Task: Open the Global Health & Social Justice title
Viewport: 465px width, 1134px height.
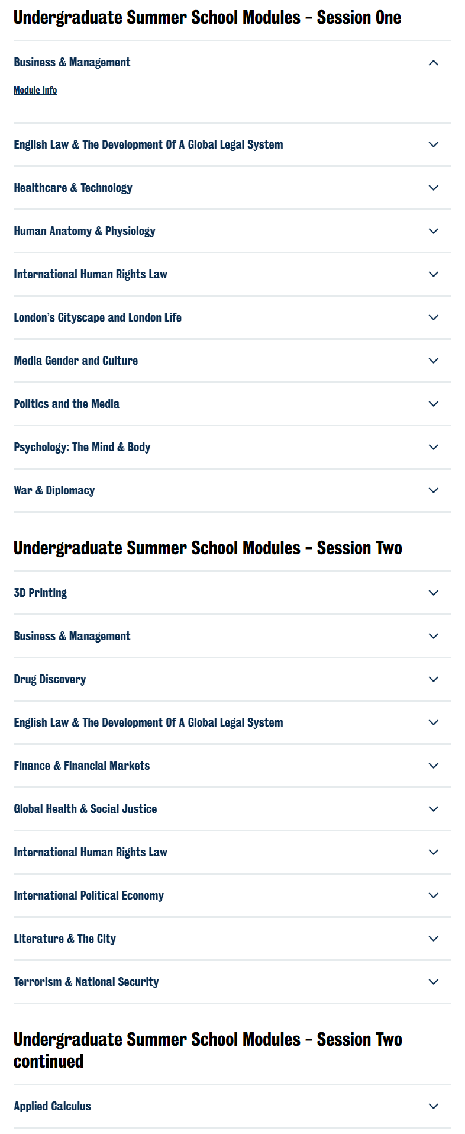Action: 85,809
